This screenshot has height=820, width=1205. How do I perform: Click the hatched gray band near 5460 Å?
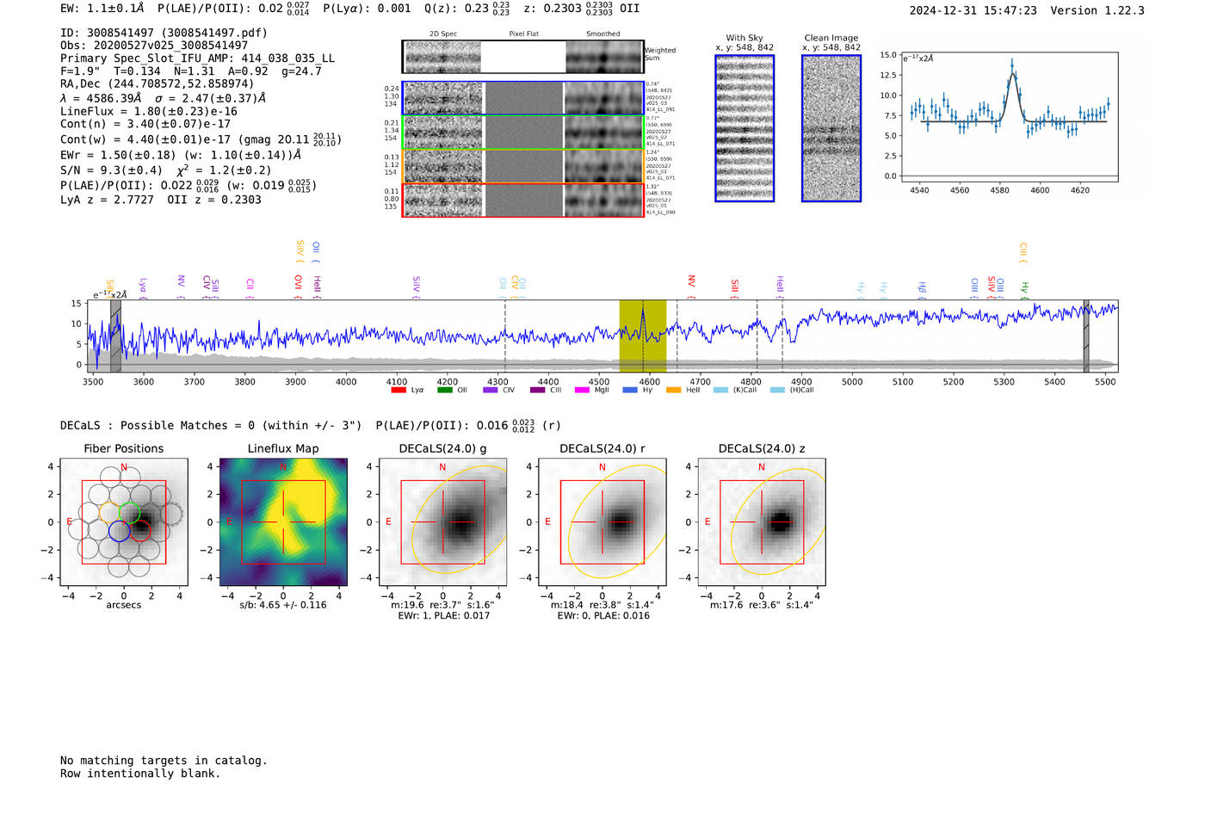point(1086,336)
